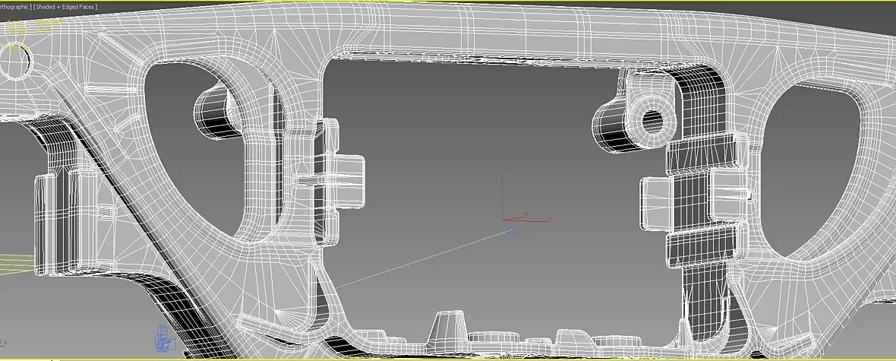Select the trapezoid peg at bottom of opening
The width and height of the screenshot is (896, 361).
(x=447, y=327)
